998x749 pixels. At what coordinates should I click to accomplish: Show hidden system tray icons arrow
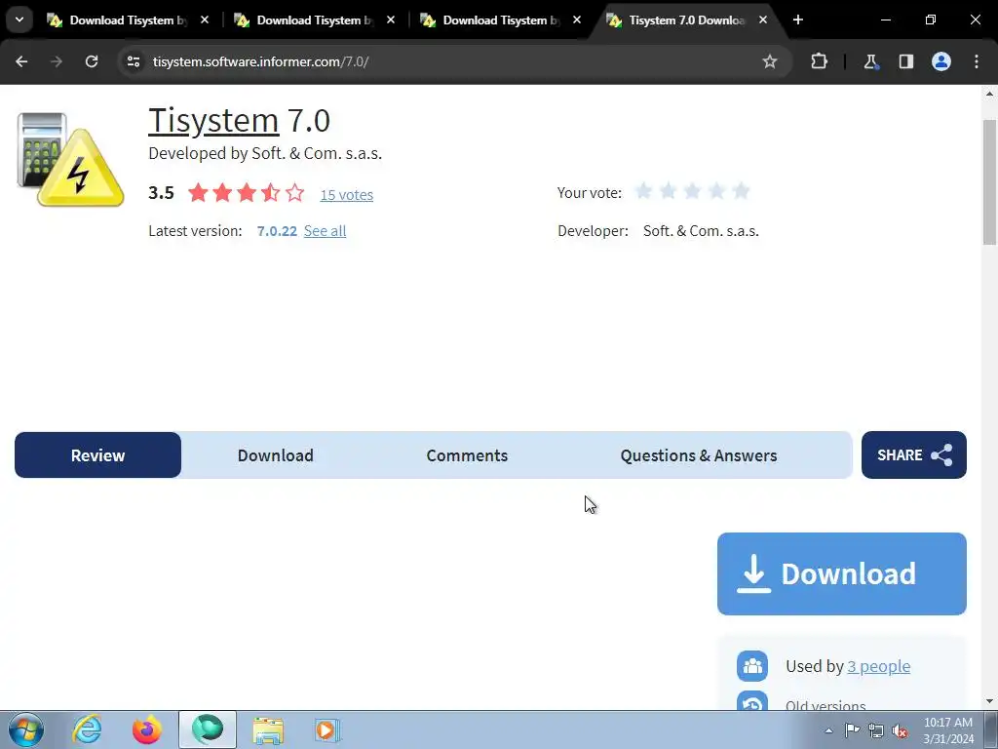[828, 730]
